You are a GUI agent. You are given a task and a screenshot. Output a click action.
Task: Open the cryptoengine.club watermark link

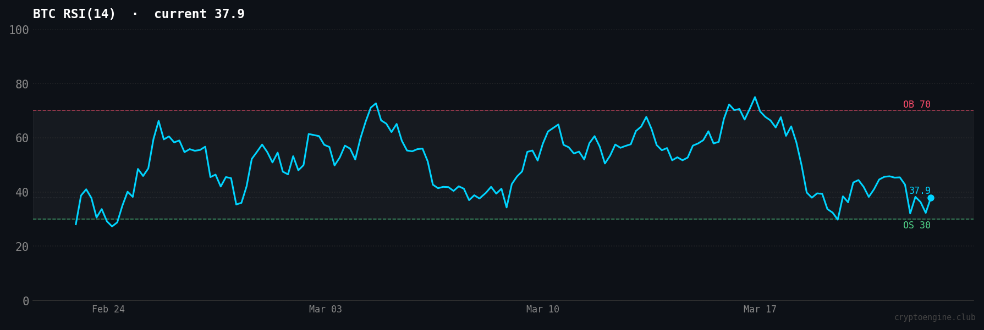click(x=934, y=317)
